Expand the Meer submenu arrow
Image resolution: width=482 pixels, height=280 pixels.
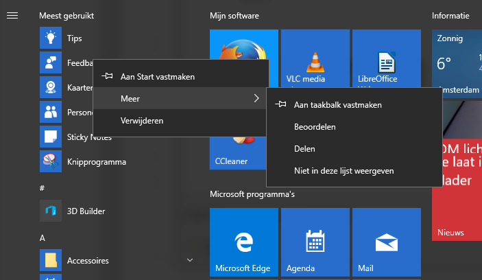[x=256, y=99]
